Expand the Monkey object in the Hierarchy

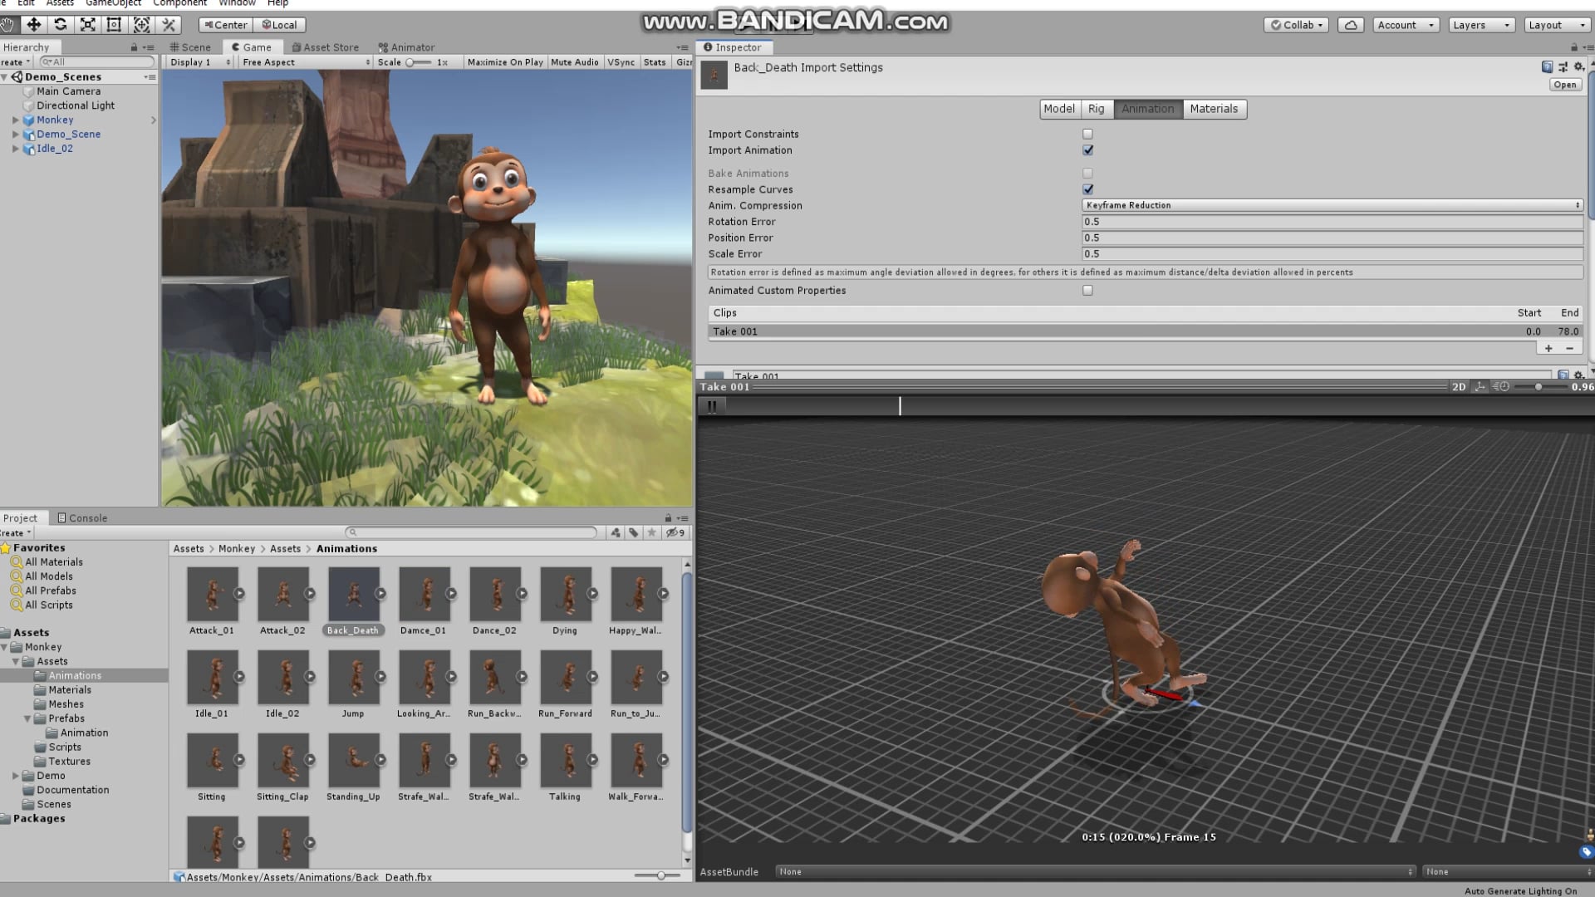point(15,120)
